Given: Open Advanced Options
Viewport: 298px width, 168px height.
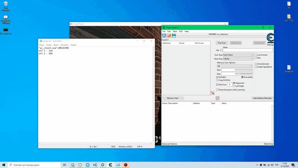Looking at the screenshot, I should click(x=169, y=144).
